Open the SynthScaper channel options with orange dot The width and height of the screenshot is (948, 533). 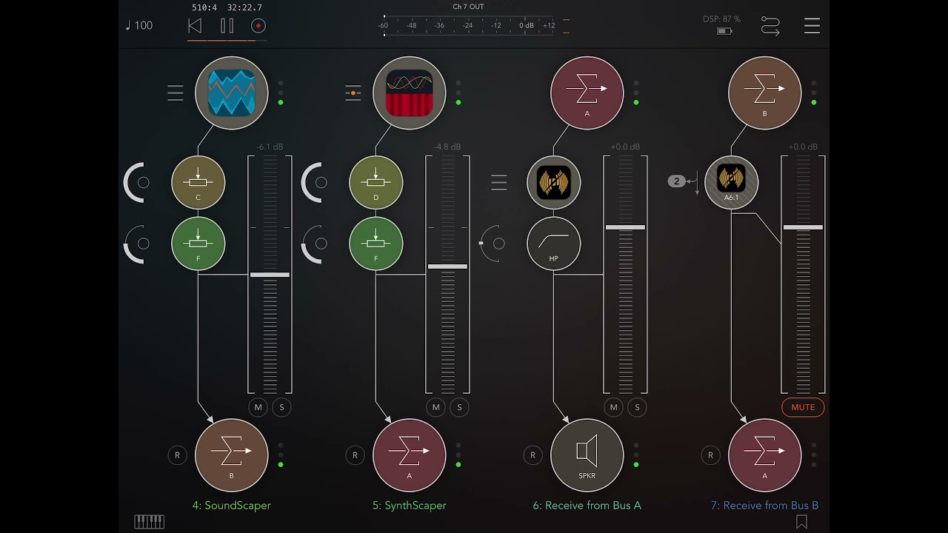(353, 93)
